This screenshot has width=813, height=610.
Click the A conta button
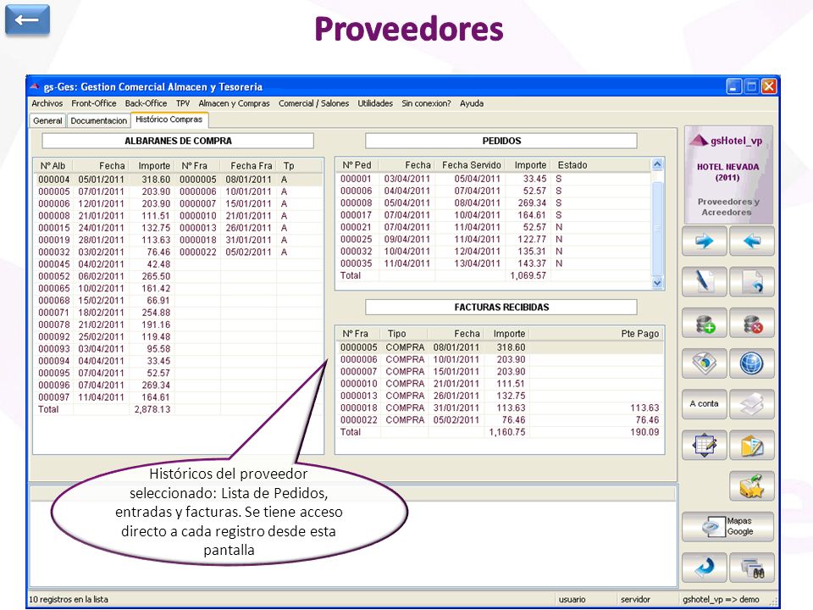tap(704, 404)
